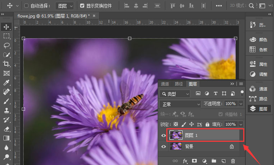
Task: Select the Spot Healing Brush tool
Action: 6,92
